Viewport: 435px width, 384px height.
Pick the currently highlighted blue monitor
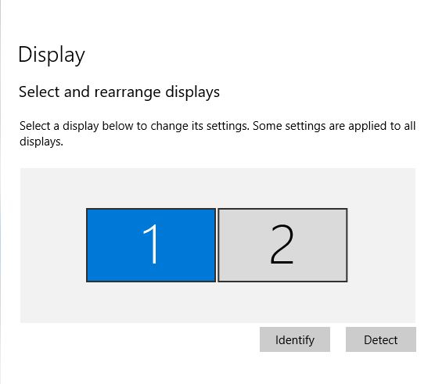(151, 245)
